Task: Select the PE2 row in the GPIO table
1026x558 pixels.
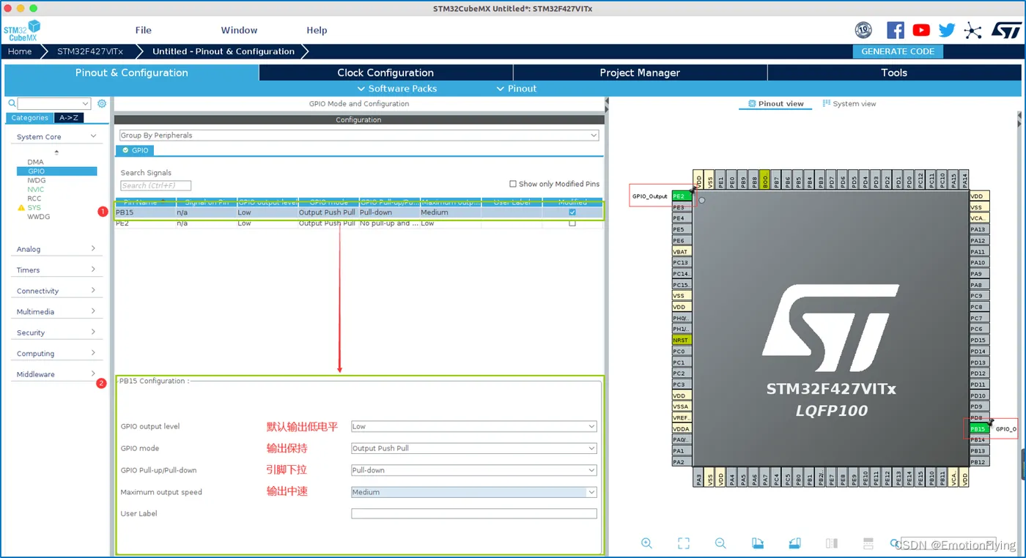Action: (359, 223)
